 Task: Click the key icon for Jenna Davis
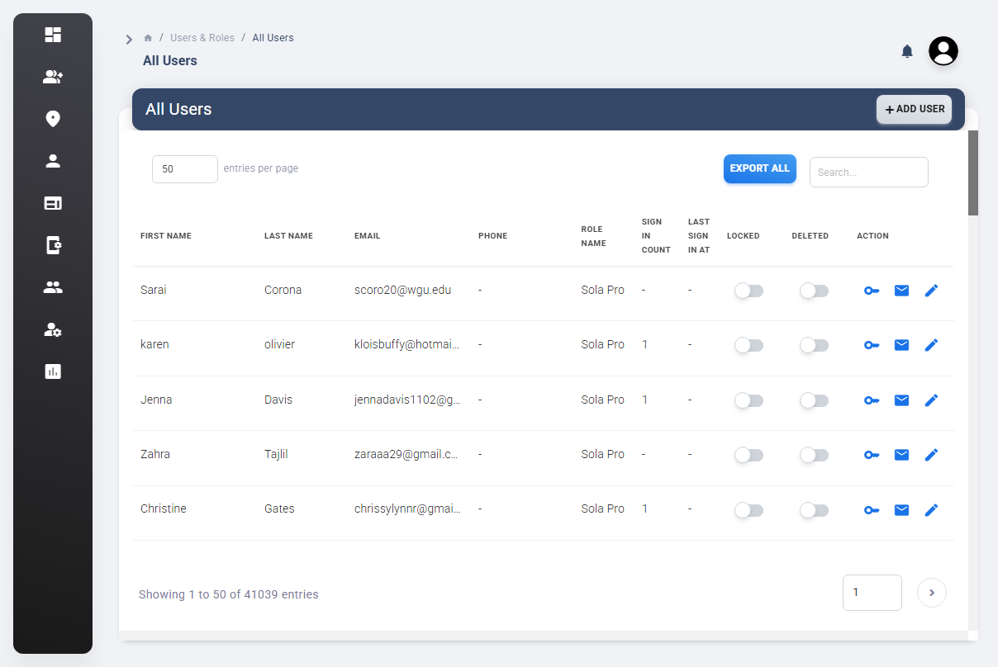(x=872, y=400)
